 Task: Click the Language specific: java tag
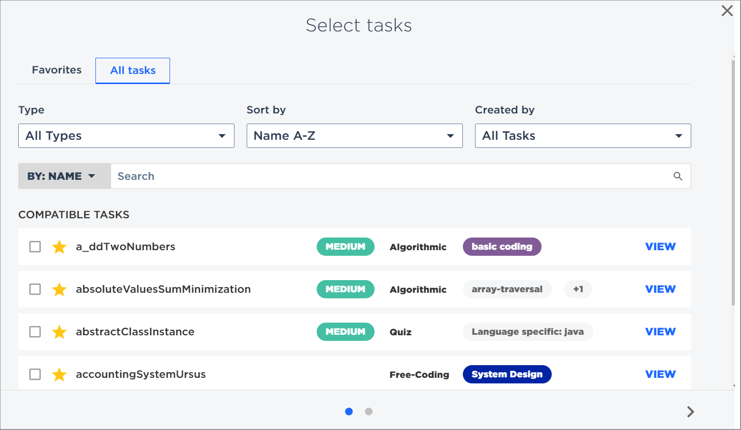point(528,332)
